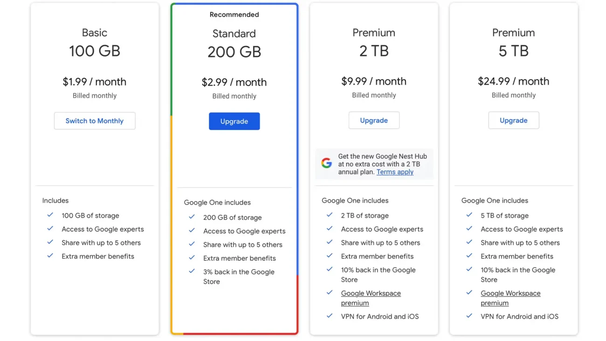The image size is (606, 341).
Task: Click Upgrade on the Premium 5 TB plan
Action: (x=514, y=120)
